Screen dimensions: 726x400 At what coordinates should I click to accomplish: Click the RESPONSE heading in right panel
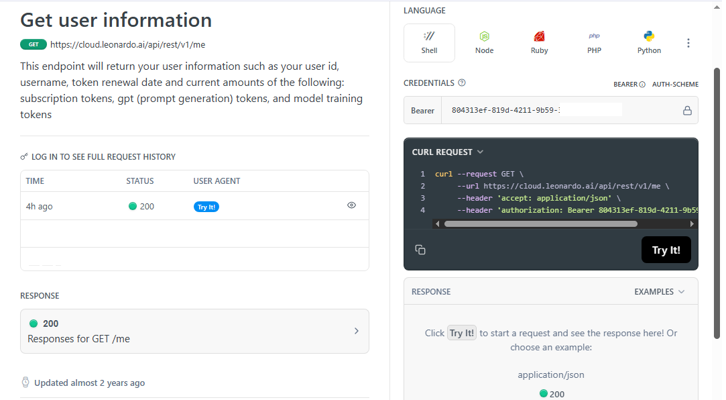(x=431, y=291)
